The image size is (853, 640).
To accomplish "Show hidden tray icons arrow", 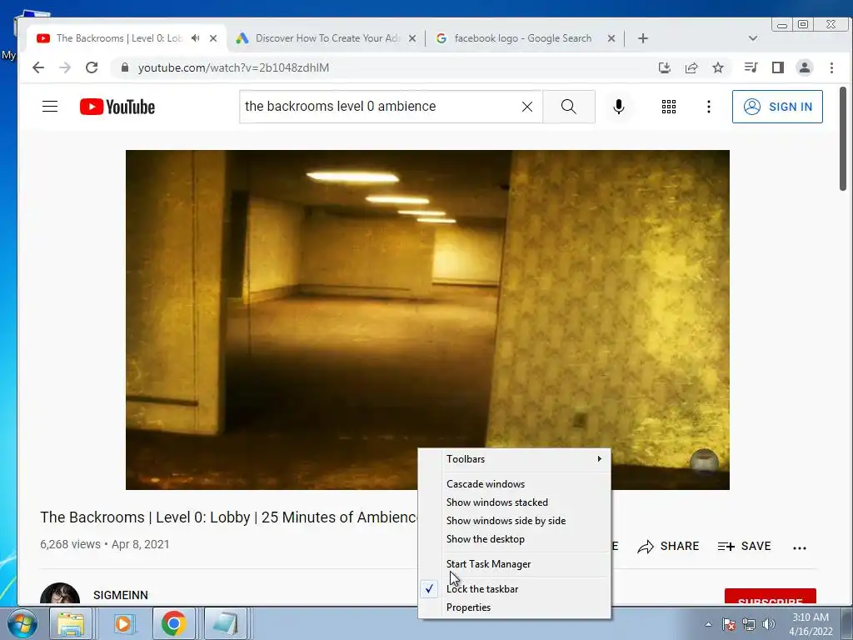I will (708, 624).
